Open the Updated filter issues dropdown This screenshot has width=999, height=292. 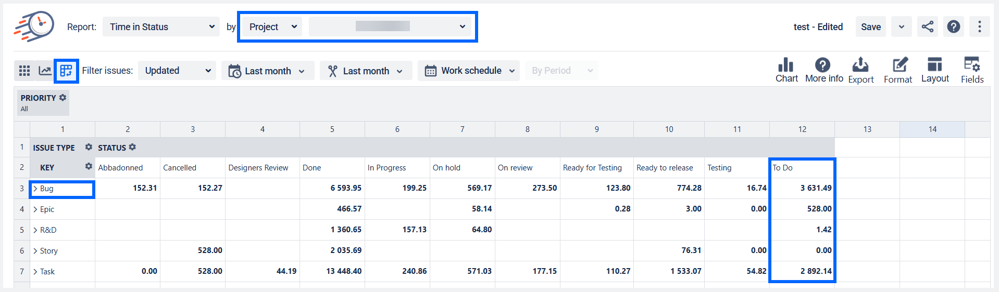pos(177,71)
